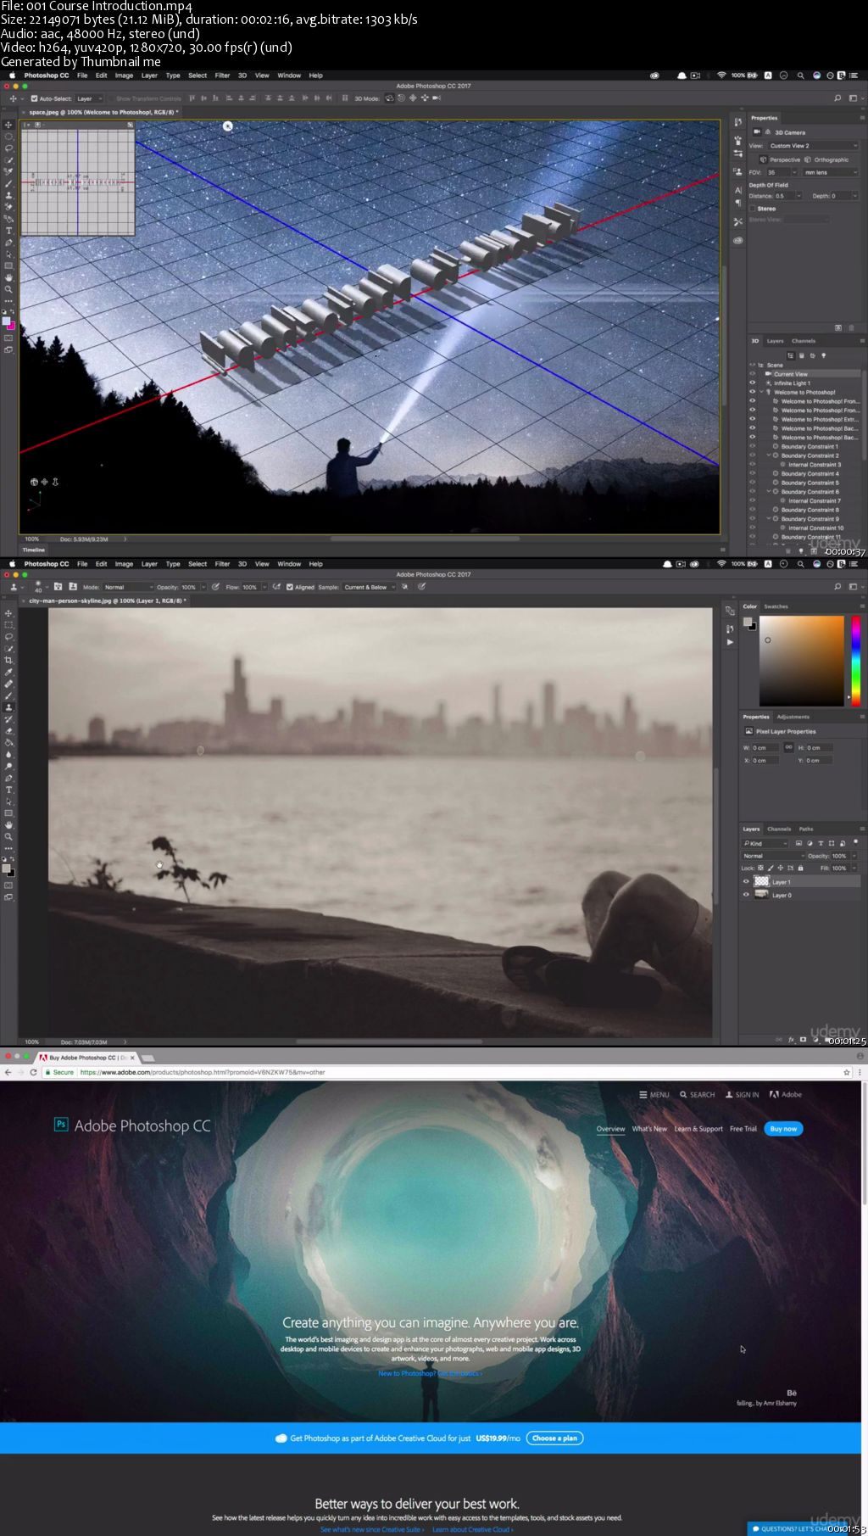Open the Sample Current & Below dropdown
Screen dimensions: 868x1536
(x=370, y=587)
